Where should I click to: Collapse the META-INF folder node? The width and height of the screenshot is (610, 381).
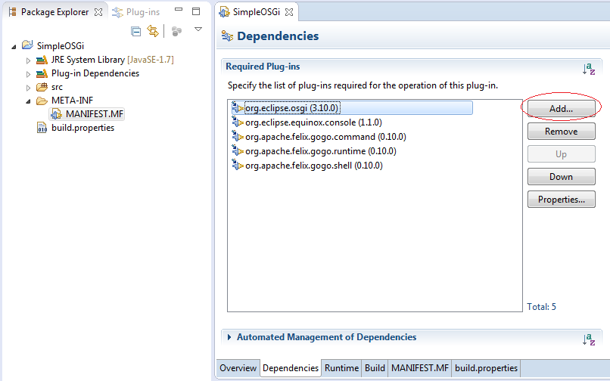tap(28, 101)
